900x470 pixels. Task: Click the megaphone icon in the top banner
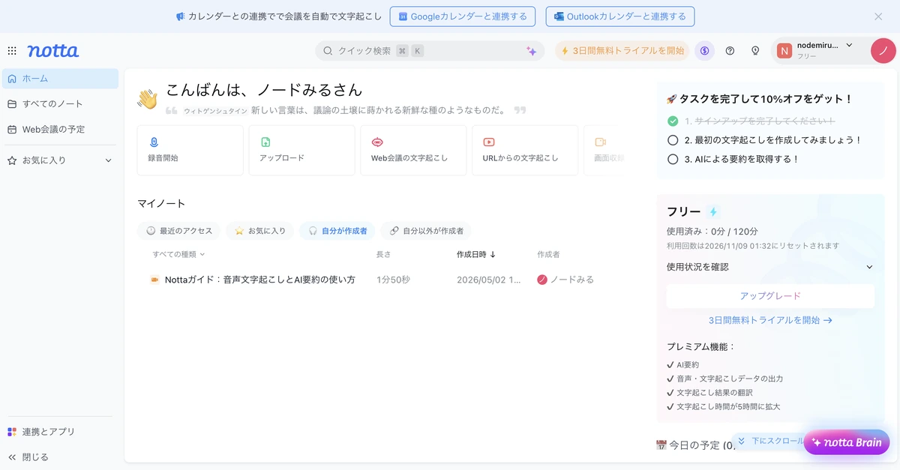coord(180,16)
